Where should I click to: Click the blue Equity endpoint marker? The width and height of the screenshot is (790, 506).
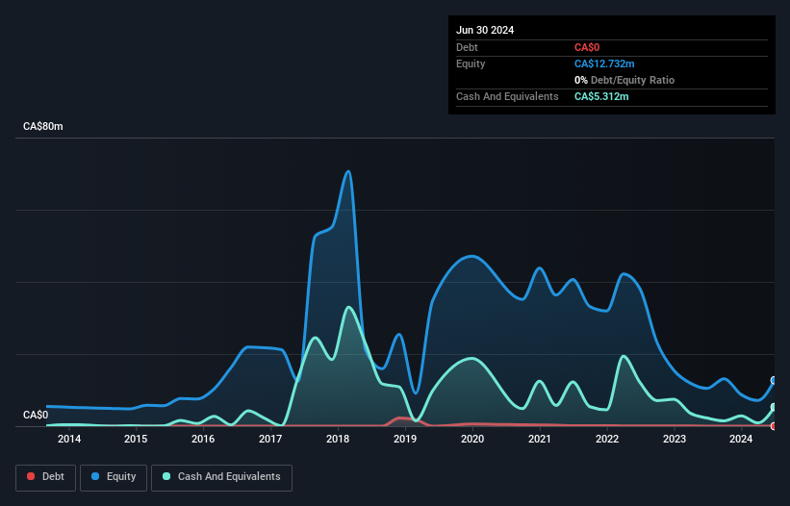click(774, 380)
